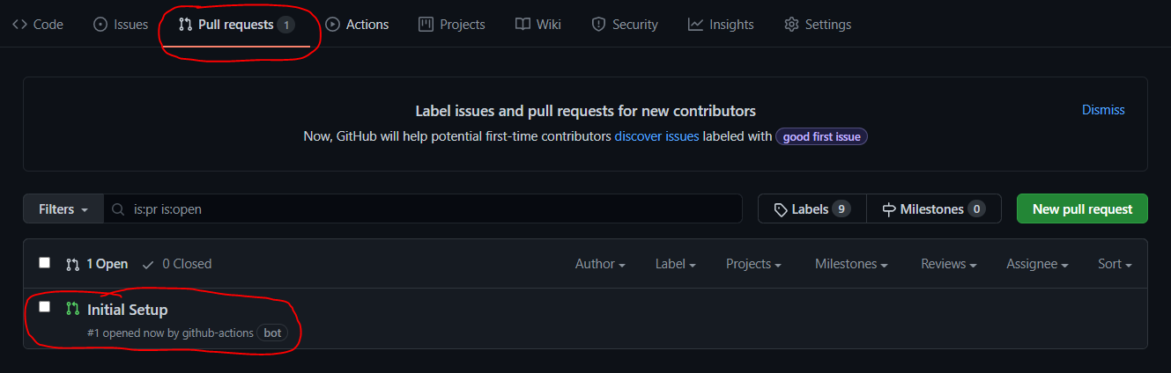1171x373 pixels.
Task: Click the Settings gear icon
Action: (791, 25)
